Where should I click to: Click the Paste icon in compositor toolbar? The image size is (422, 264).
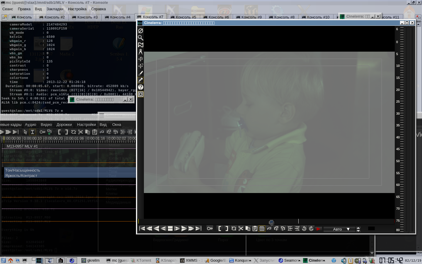pyautogui.click(x=255, y=229)
